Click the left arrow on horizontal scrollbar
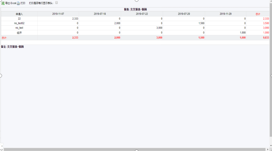 tap(2, 145)
